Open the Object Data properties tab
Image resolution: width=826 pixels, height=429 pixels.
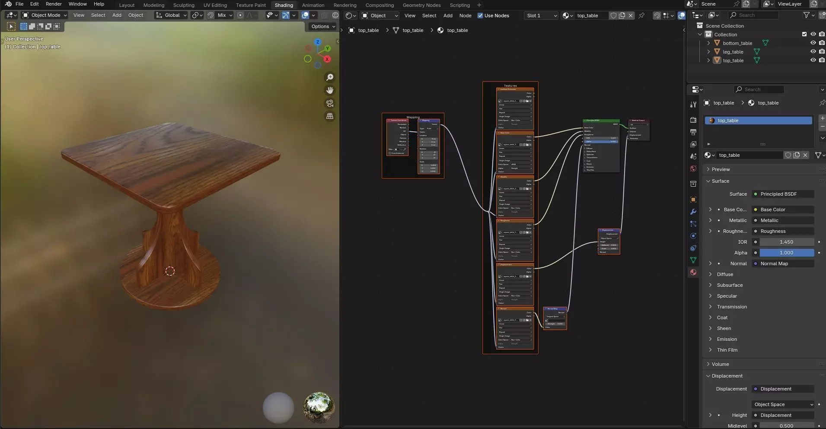click(x=693, y=260)
